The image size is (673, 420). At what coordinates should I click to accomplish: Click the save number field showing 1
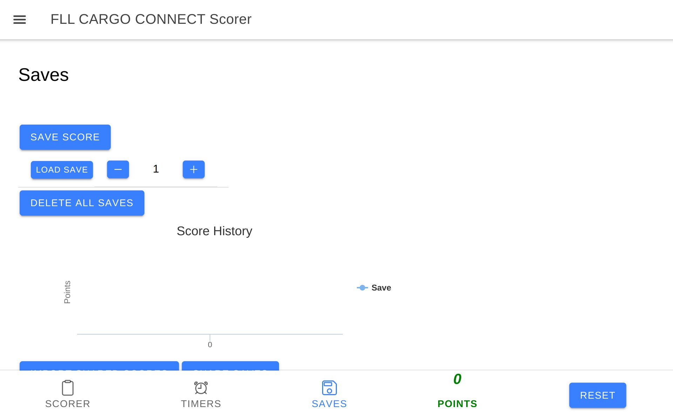156,169
